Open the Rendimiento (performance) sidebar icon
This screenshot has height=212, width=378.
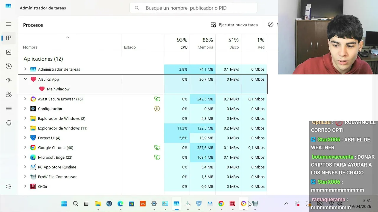(x=9, y=52)
